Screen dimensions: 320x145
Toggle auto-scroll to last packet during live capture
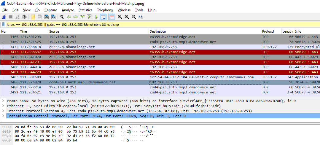click(x=103, y=17)
